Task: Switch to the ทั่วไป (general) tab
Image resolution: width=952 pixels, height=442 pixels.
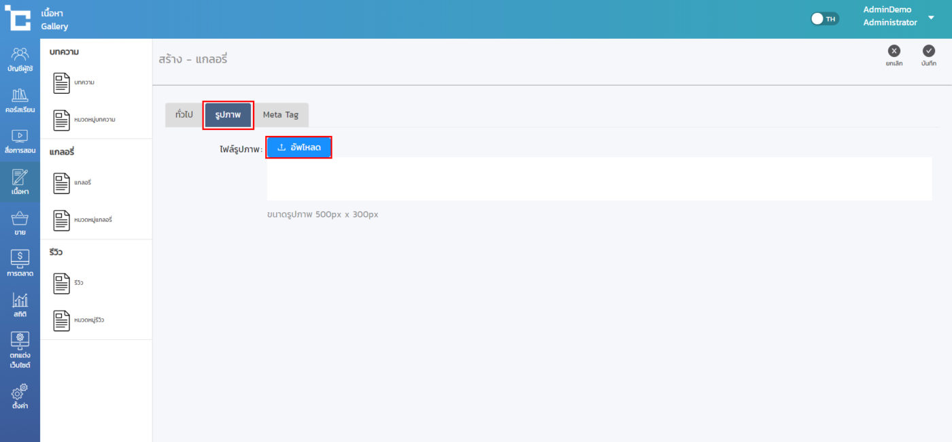Action: point(184,115)
